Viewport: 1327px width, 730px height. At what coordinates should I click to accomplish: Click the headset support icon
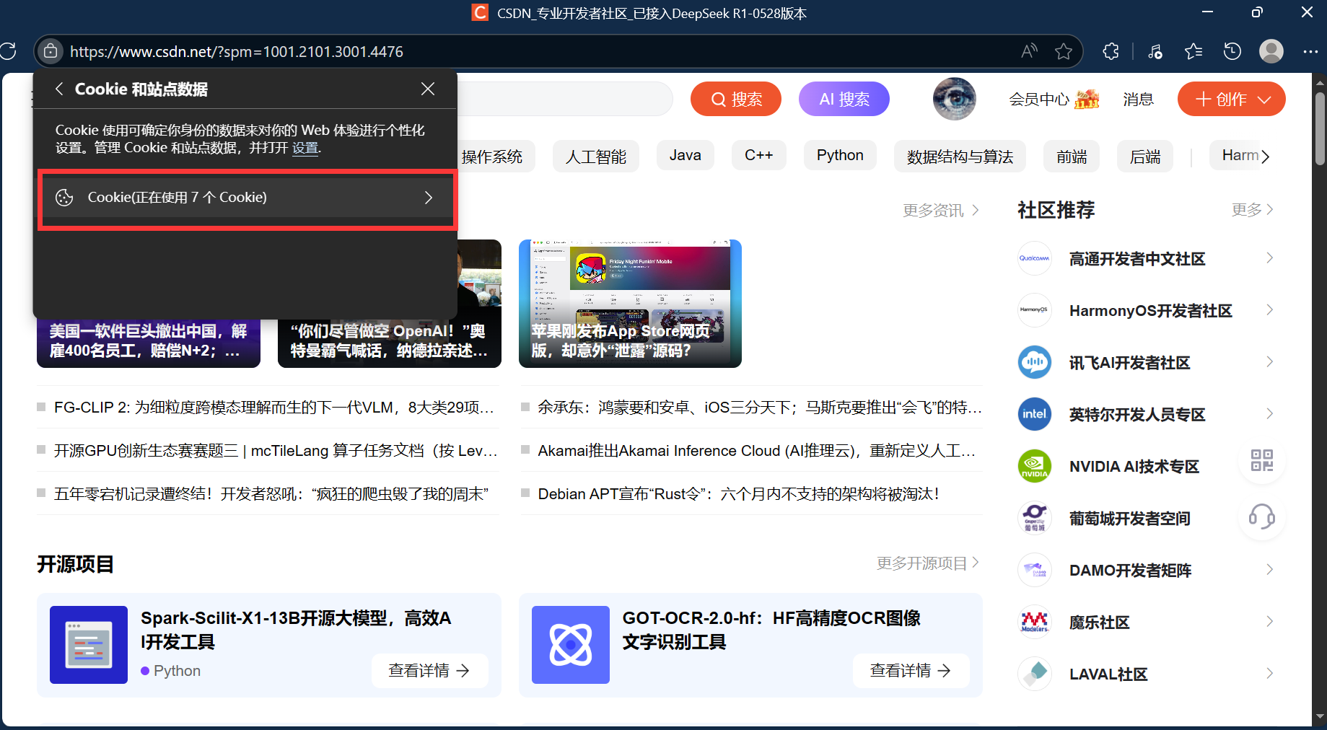1261,517
